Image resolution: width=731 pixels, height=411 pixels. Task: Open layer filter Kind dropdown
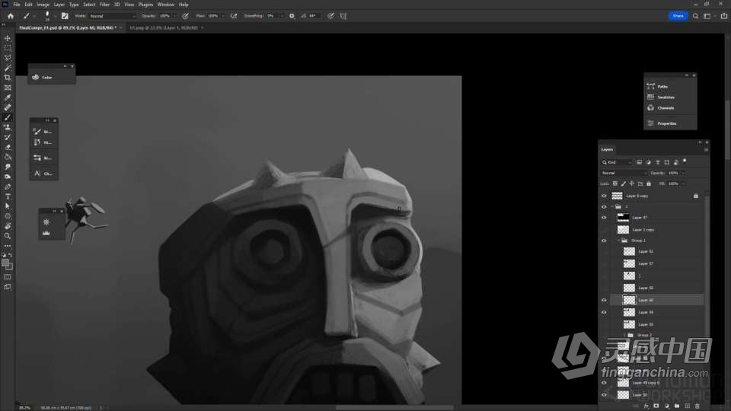click(617, 162)
